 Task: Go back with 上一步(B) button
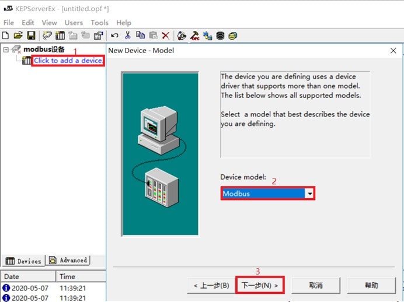211,285
